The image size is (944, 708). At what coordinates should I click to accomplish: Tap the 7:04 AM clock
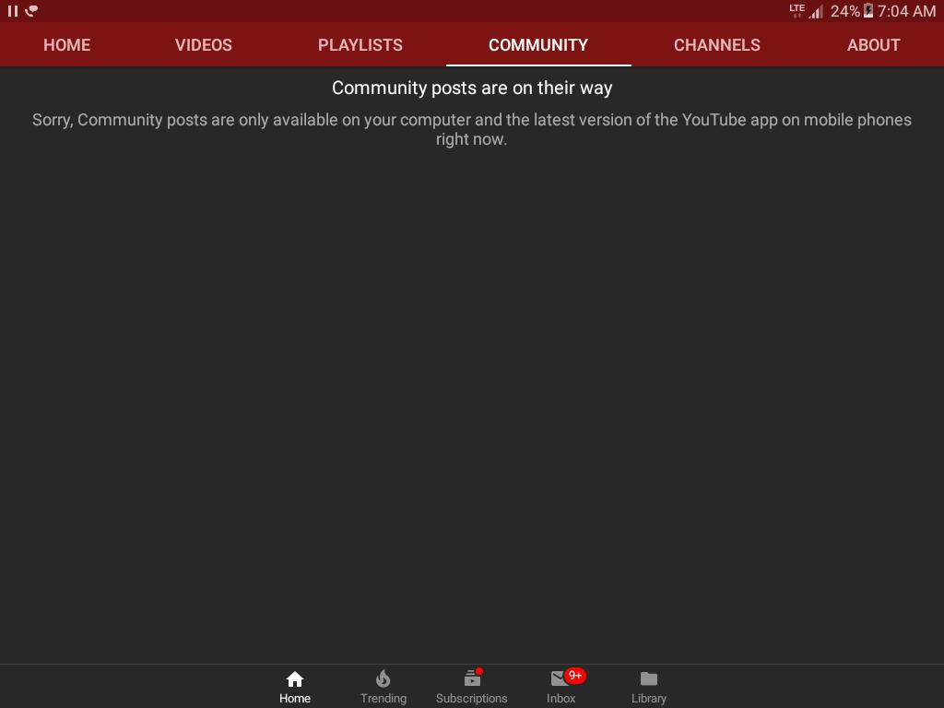click(907, 11)
